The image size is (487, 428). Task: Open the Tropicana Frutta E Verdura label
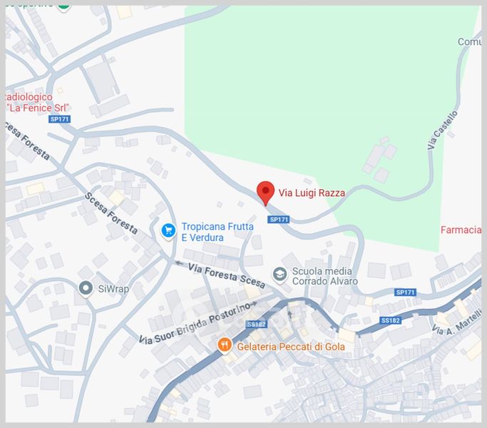click(x=217, y=232)
